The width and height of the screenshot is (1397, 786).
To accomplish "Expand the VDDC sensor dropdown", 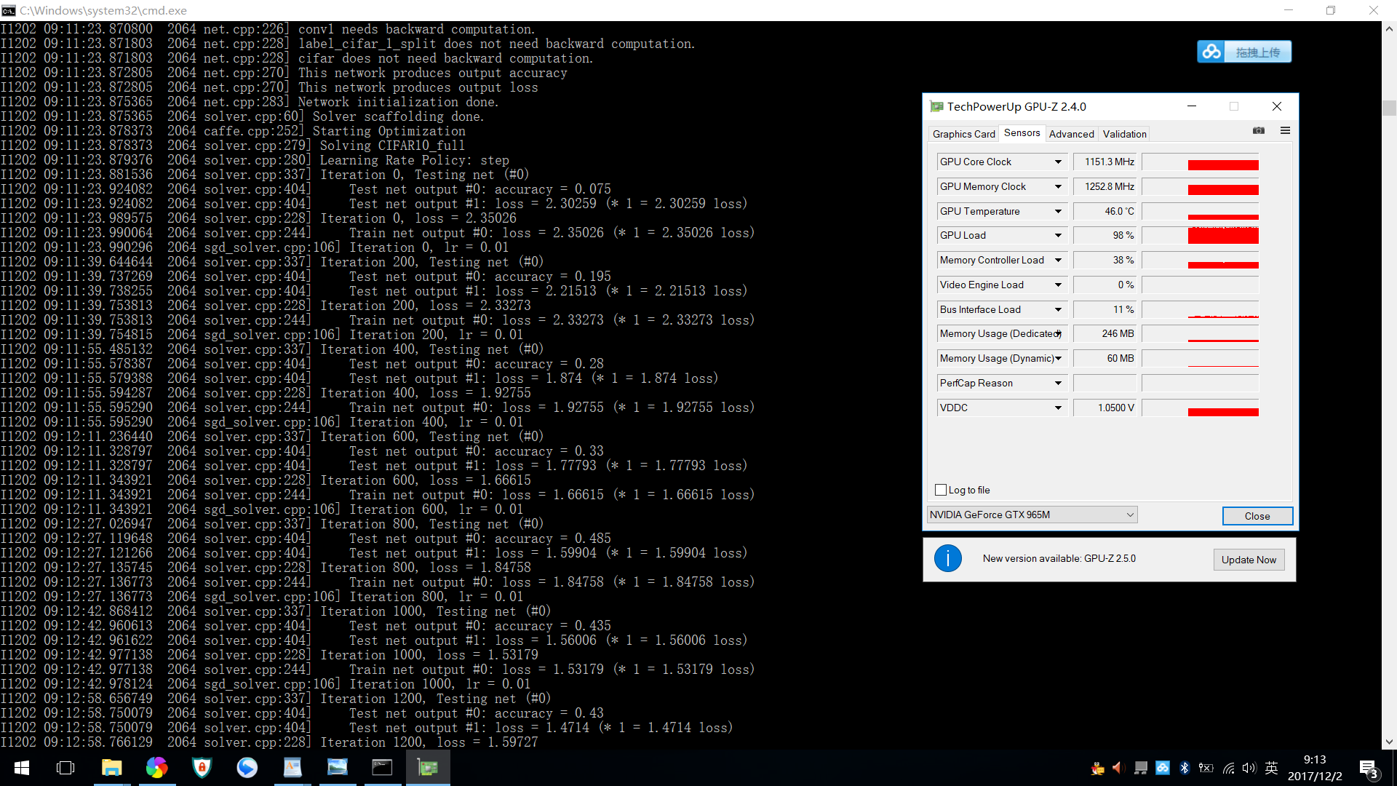I will (1058, 408).
